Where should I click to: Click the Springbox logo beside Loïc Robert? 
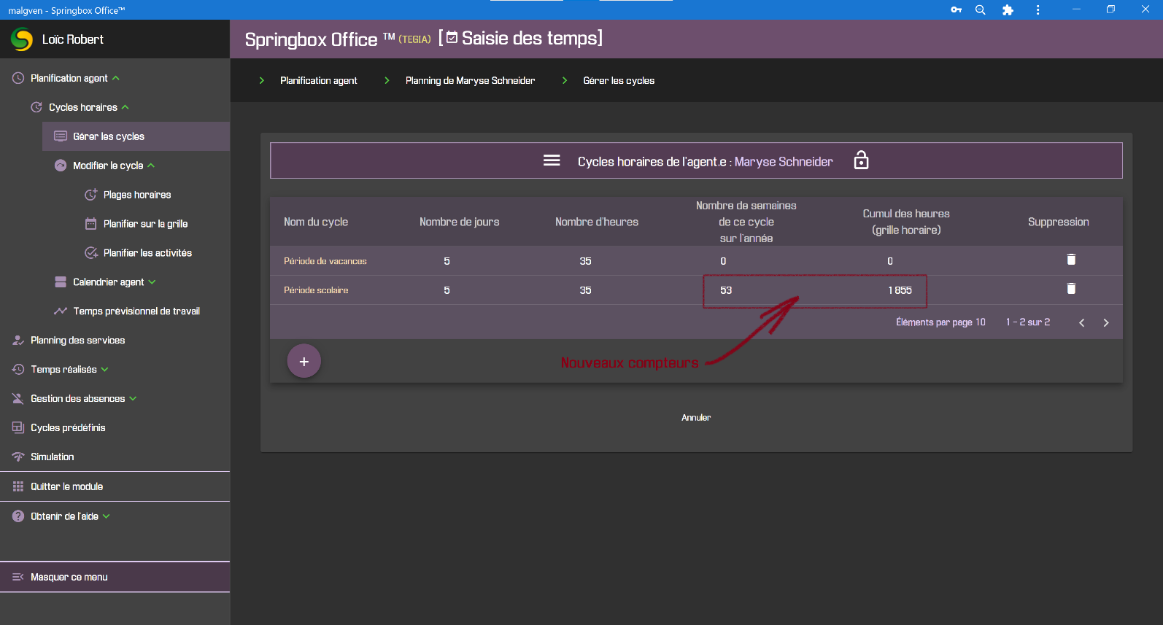pyautogui.click(x=22, y=39)
